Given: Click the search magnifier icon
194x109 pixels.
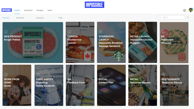Looking at the screenshot, I should (x=160, y=17).
